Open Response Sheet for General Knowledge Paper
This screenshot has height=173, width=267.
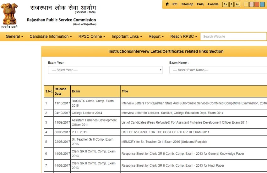click(183, 153)
